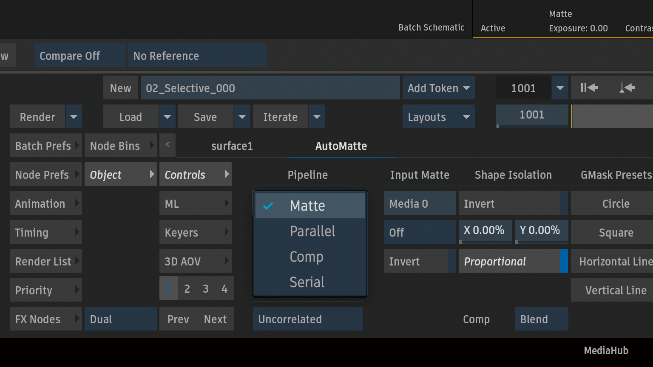The width and height of the screenshot is (653, 367).
Task: Expand the Add Token dropdown
Action: coord(438,88)
